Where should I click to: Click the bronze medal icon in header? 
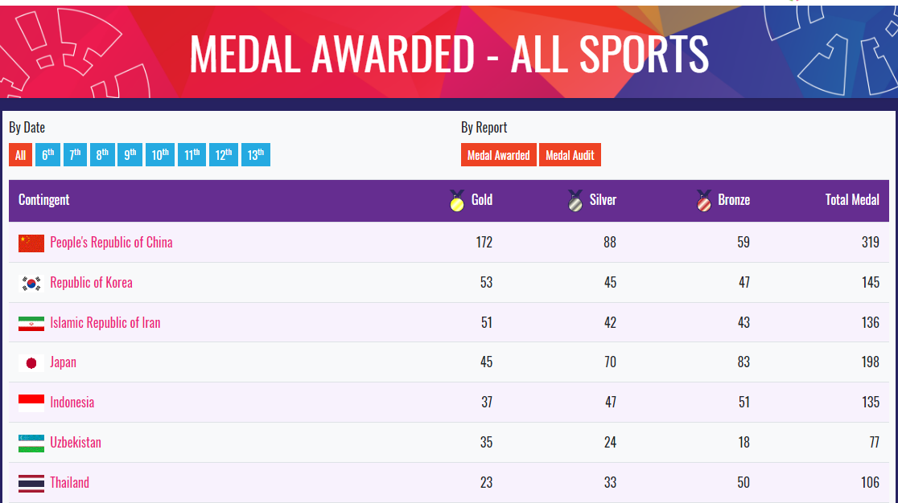coord(704,201)
